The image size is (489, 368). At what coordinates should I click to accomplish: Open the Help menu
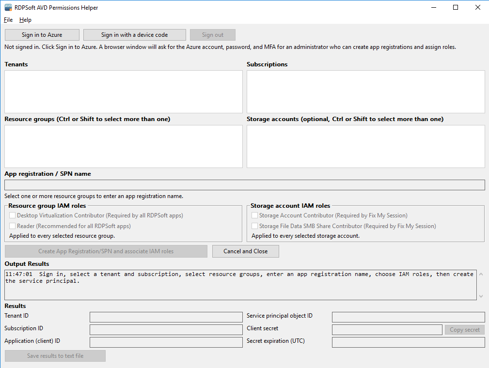coord(25,20)
